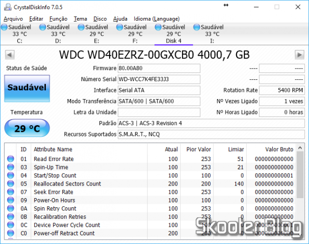The width and height of the screenshot is (309, 244).
Task: Select the Seek Error Rate attribute name
Action: tap(54, 192)
